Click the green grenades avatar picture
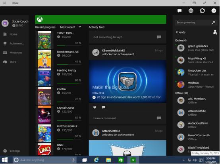220x164 pixels. (x=181, y=48)
